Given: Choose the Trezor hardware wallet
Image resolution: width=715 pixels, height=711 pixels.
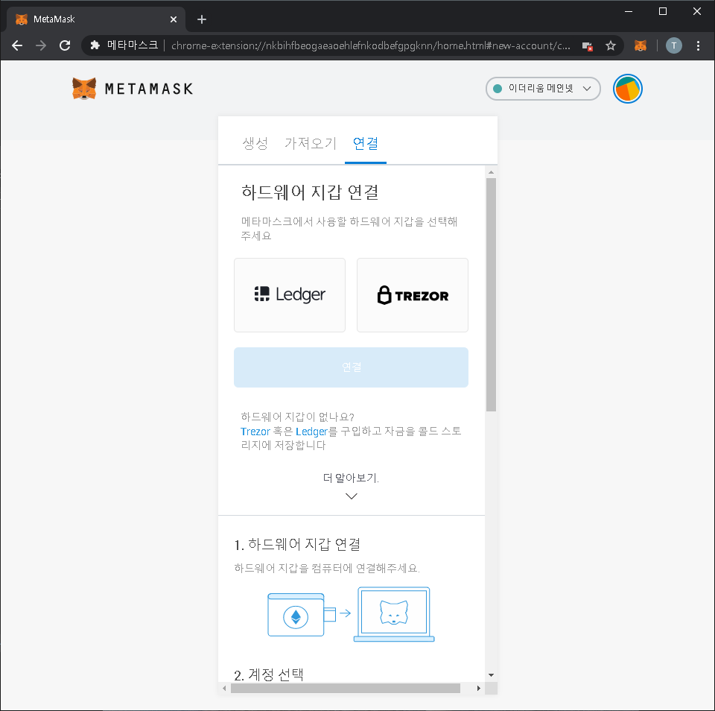Looking at the screenshot, I should point(412,295).
